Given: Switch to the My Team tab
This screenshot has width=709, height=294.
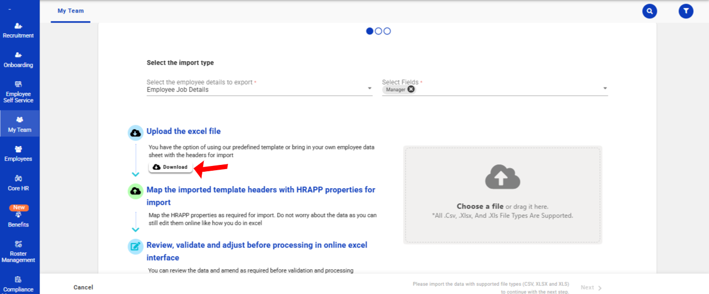Looking at the screenshot, I should (71, 11).
